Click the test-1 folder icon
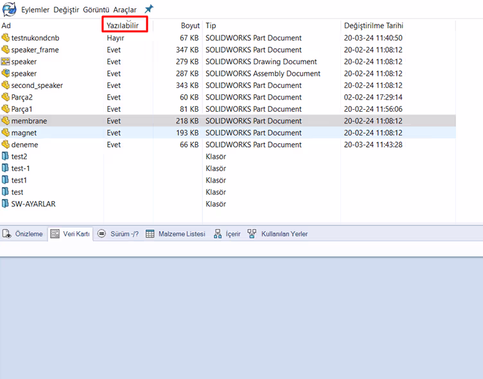The width and height of the screenshot is (483, 379). pyautogui.click(x=5, y=168)
